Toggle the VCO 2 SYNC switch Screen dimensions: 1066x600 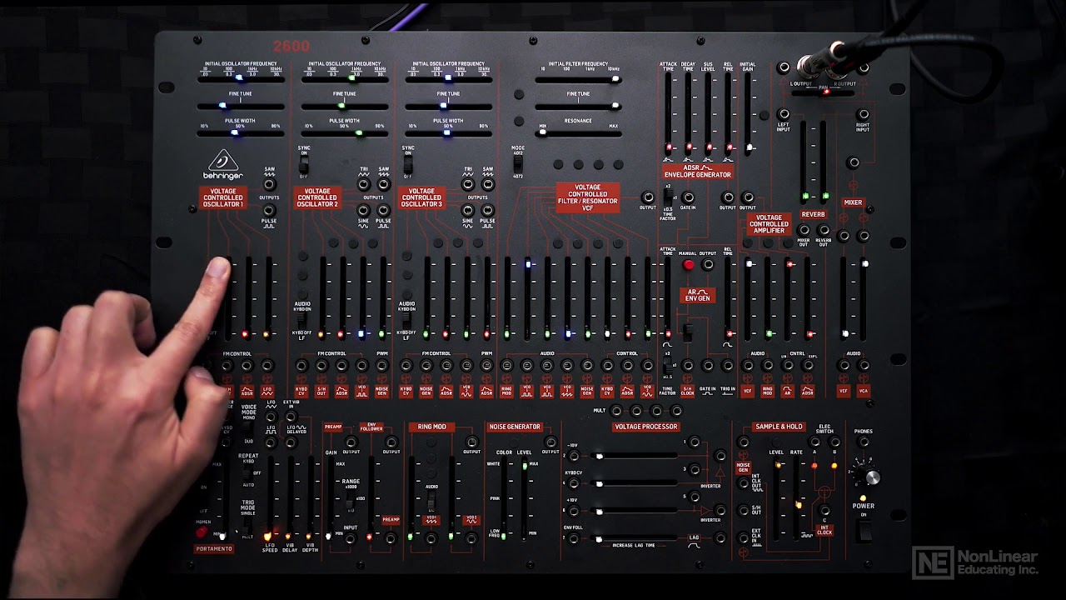(304, 166)
